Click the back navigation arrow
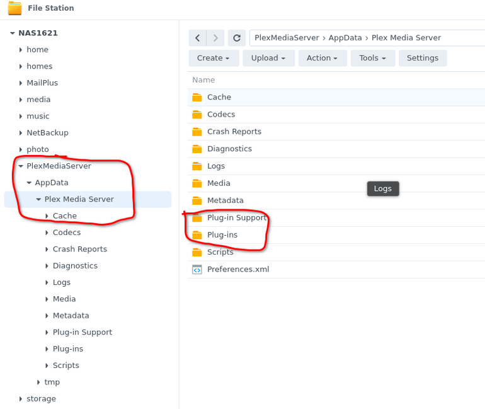The height and width of the screenshot is (409, 485). pos(198,38)
